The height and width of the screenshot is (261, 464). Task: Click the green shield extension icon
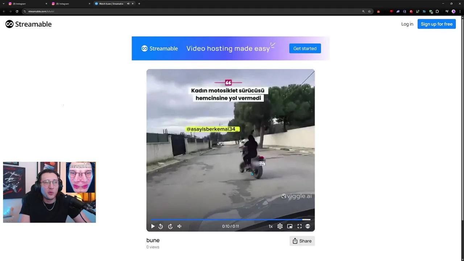point(431,12)
